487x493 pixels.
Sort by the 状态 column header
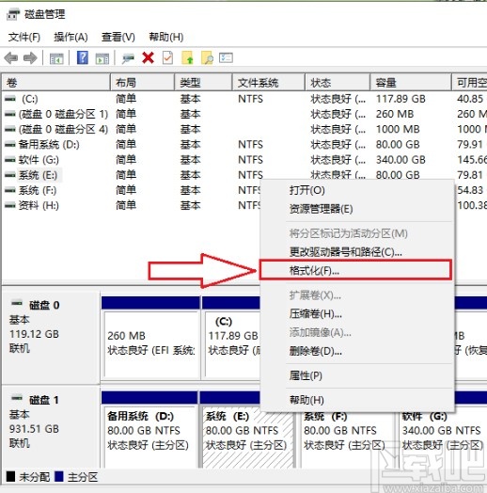(338, 83)
